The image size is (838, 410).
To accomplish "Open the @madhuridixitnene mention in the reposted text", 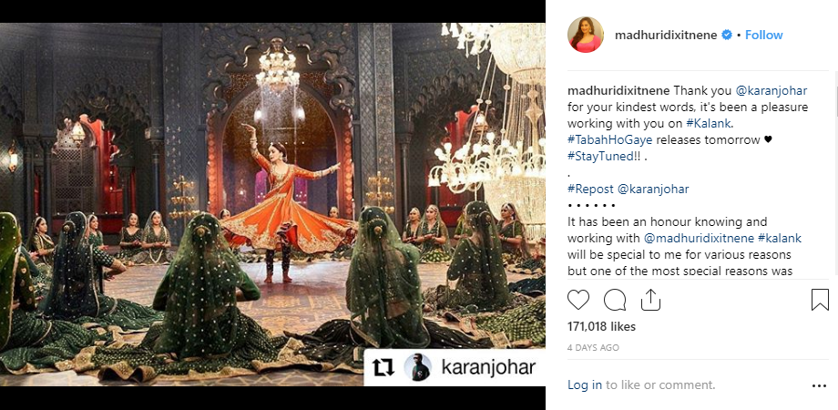I will point(699,238).
